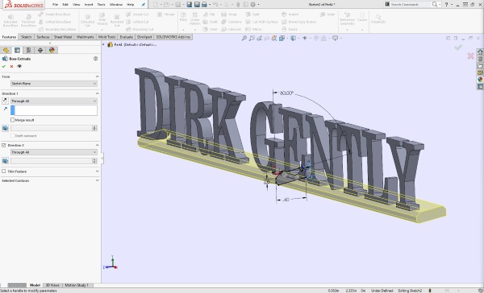Uncheck the Direction 2 checkbox
Viewport: 484px width, 293px height.
[x=4, y=145]
